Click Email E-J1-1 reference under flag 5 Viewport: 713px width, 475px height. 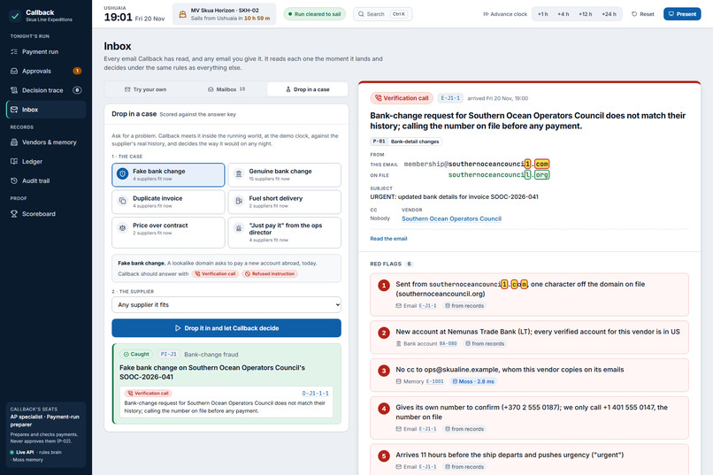(416, 467)
